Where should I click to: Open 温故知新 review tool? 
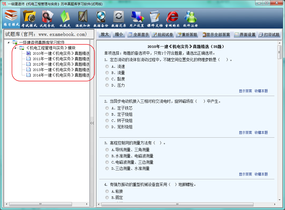[x=83, y=18]
